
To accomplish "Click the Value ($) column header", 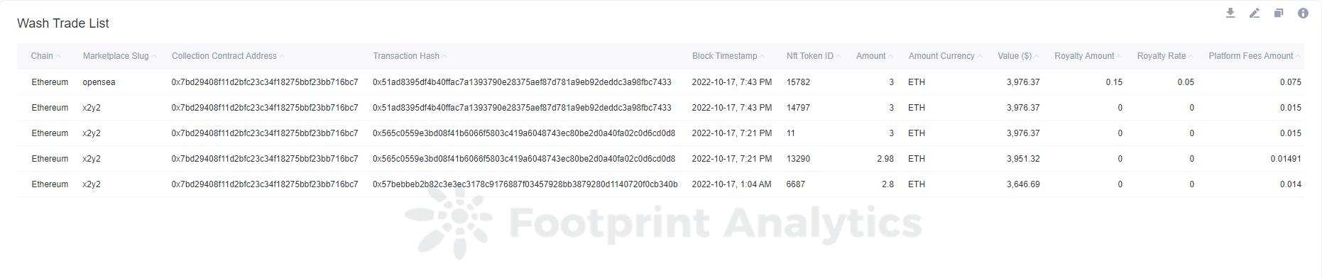I will tap(1015, 56).
